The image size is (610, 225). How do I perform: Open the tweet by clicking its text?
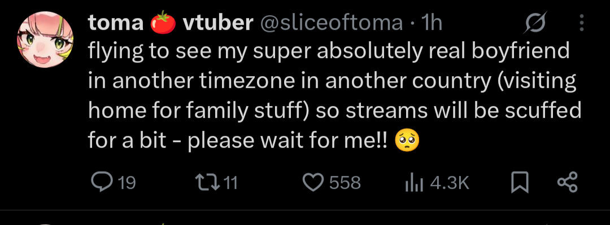334,95
